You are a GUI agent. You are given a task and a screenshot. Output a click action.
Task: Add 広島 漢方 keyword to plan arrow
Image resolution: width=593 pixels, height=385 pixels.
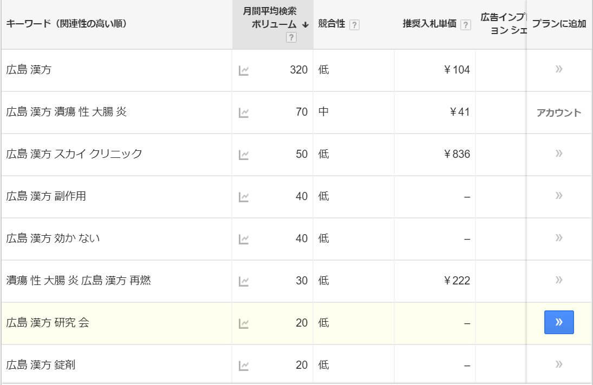tap(558, 69)
